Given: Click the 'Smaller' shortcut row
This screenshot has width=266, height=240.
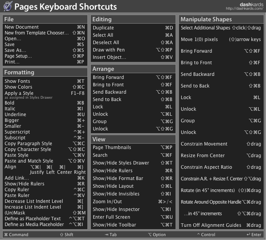Looking at the screenshot, I should pos(45,126).
